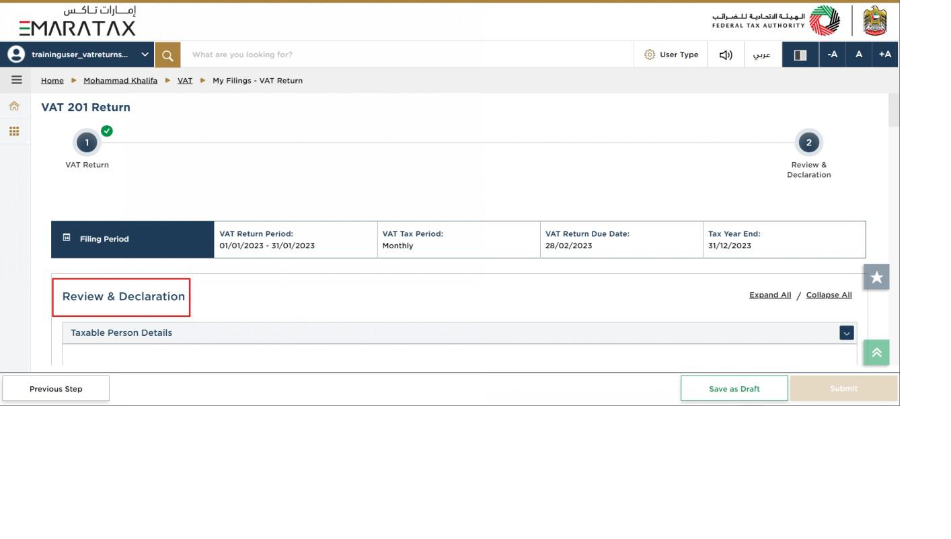Click Expand All link
Viewport: 951px width, 539px height.
pyautogui.click(x=770, y=295)
